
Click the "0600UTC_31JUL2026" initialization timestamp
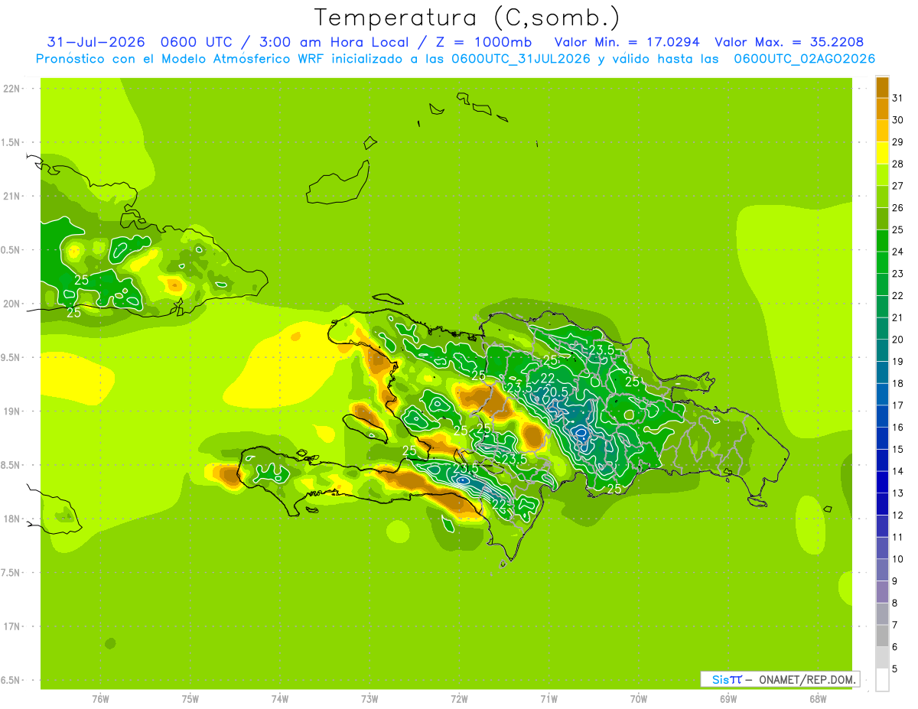coord(521,59)
